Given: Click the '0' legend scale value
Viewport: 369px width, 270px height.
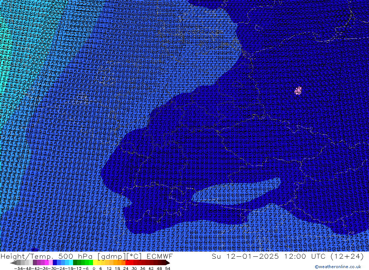Looking at the screenshot, I should (94, 269).
